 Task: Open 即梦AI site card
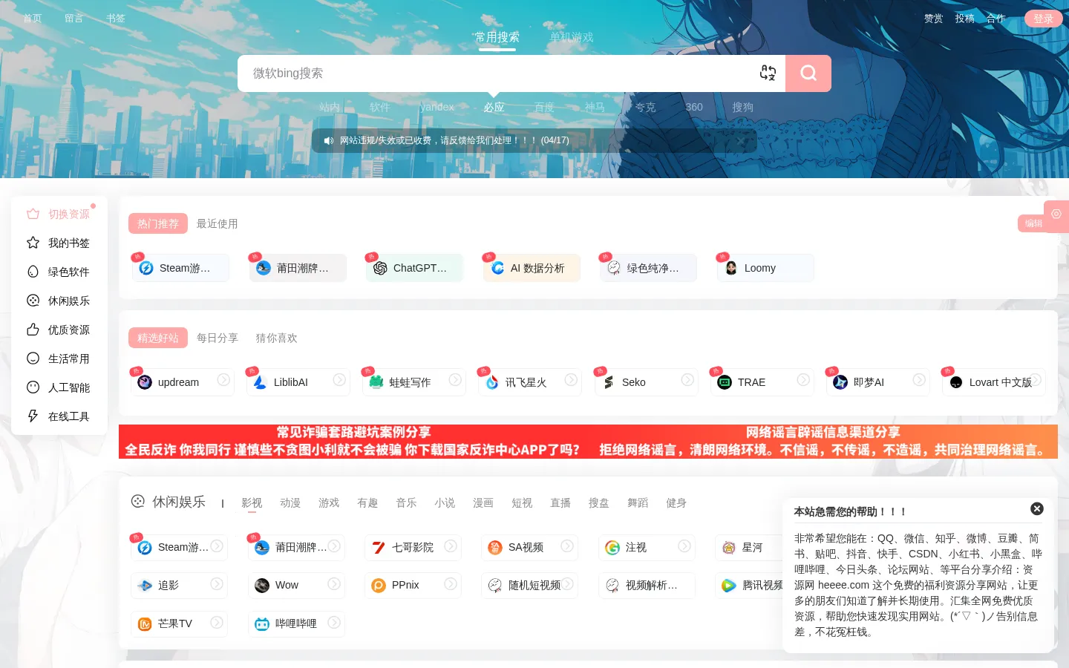coord(878,382)
